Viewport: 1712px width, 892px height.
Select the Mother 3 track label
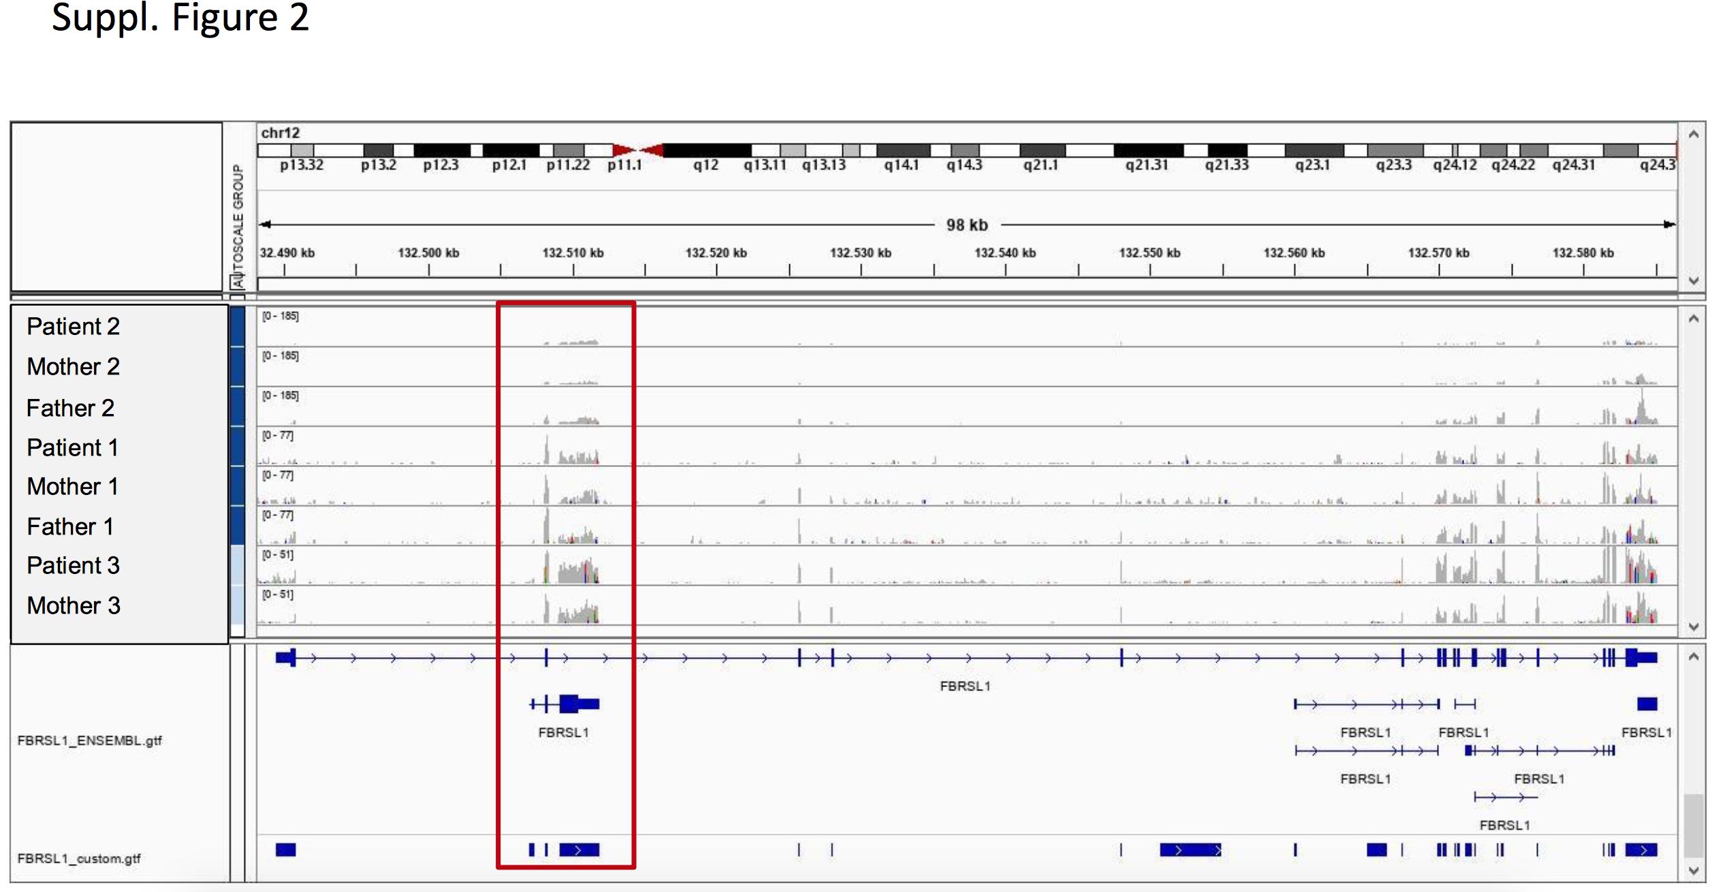point(74,605)
